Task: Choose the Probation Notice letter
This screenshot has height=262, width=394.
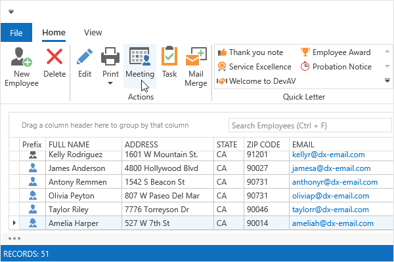Action: [336, 67]
